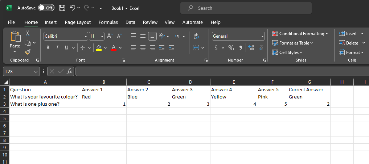Image resolution: width=369 pixels, height=164 pixels.
Task: Toggle right-to-left text direction button
Action: [177, 36]
